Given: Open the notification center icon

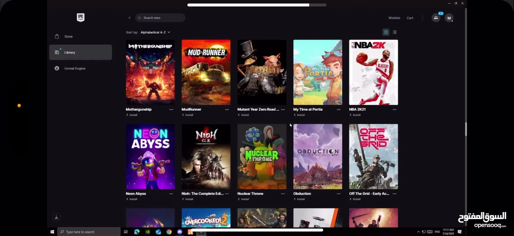Looking at the screenshot, I should 460,232.
